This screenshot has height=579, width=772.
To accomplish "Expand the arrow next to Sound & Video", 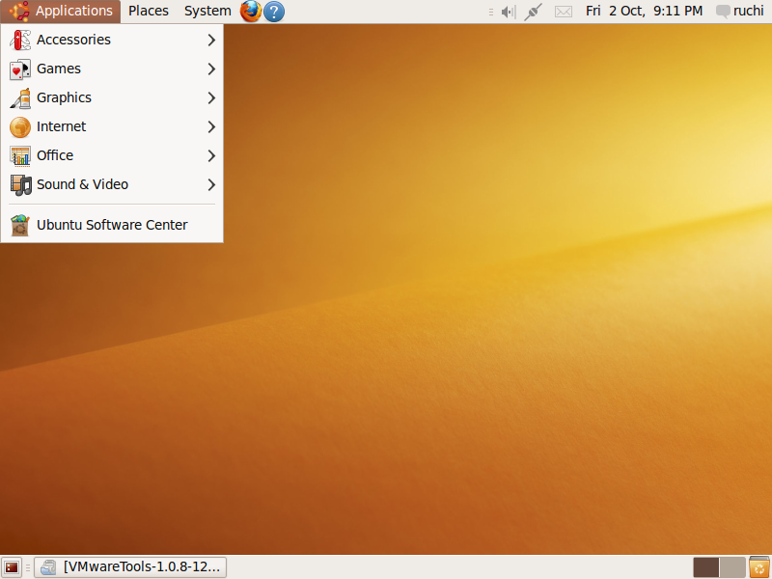I will (211, 185).
